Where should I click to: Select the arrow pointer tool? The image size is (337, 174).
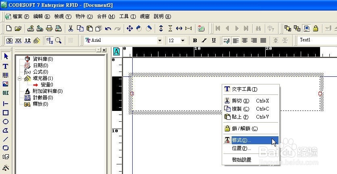point(6,56)
